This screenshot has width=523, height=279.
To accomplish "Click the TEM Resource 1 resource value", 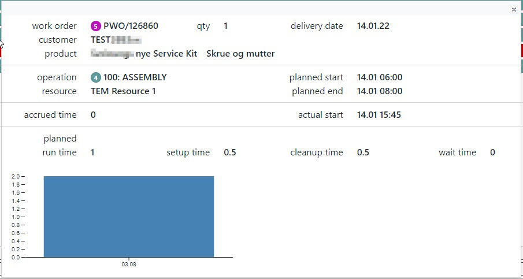I will coord(123,91).
